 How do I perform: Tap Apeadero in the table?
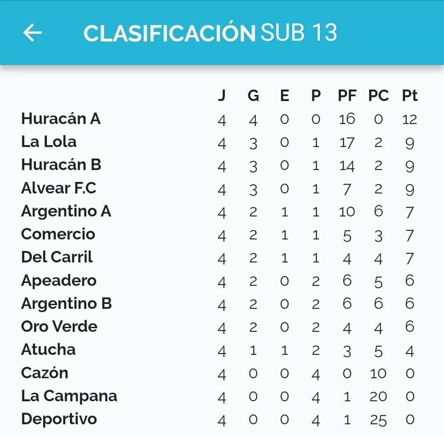click(59, 281)
